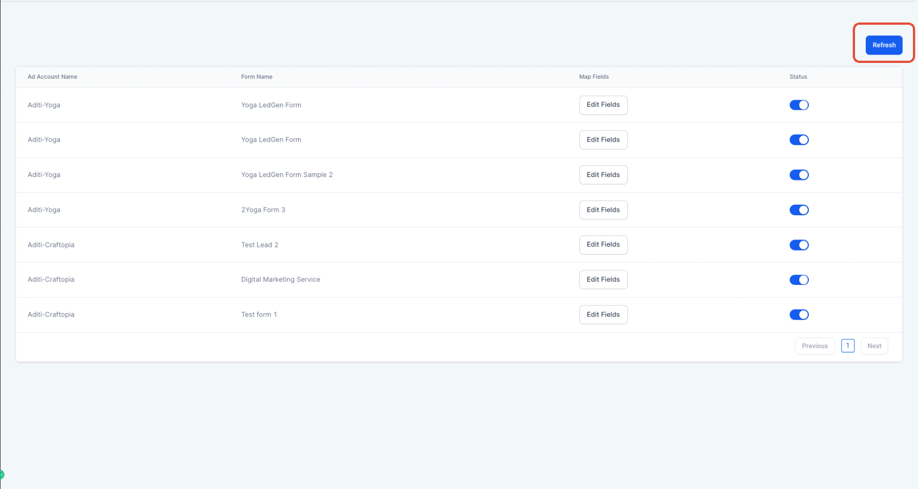The image size is (918, 489).
Task: Toggle Digital Marketing Service status switch
Action: (x=799, y=280)
